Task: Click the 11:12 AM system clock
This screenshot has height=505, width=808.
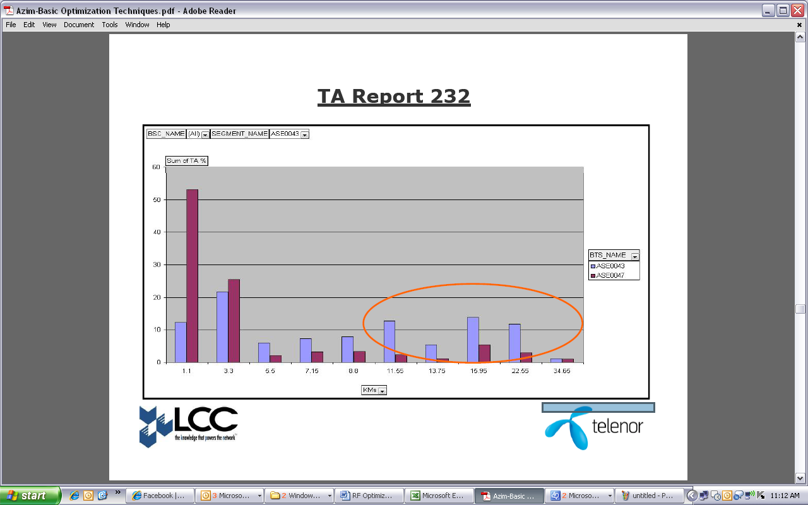Action: (785, 496)
